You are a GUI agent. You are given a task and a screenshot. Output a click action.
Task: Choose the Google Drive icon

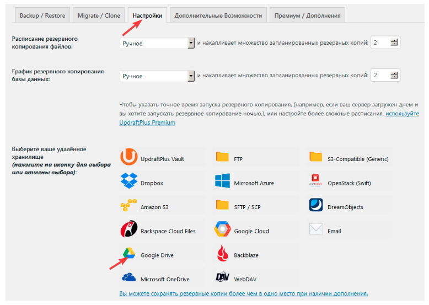coord(129,253)
